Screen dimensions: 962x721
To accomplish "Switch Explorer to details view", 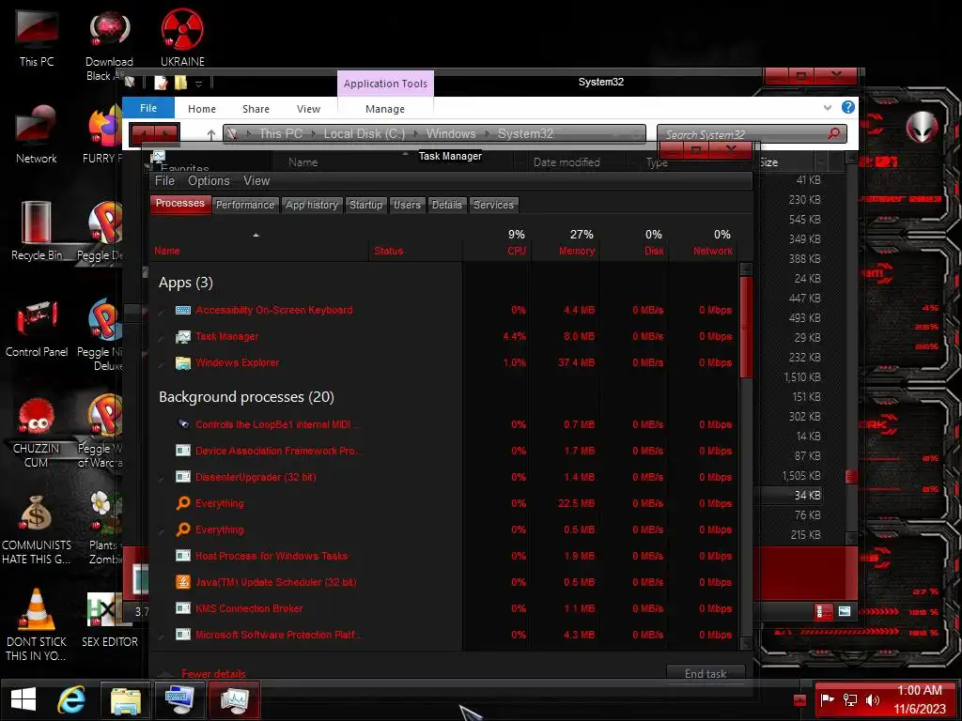I will click(824, 611).
